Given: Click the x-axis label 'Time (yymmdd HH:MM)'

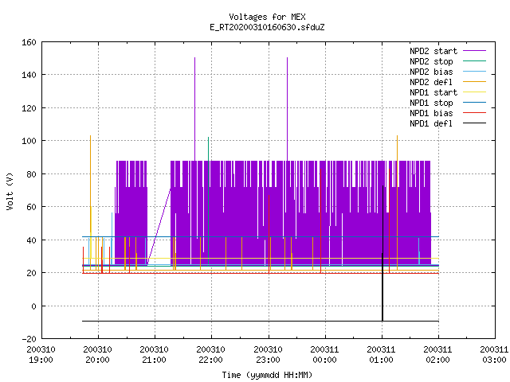Looking at the screenshot, I should pos(267,375).
